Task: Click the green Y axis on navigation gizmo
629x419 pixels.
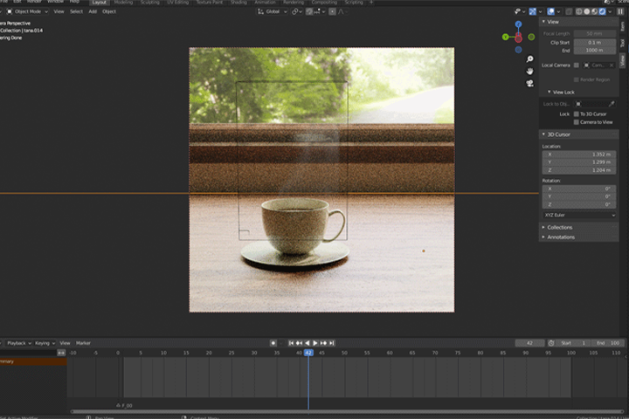Action: [x=506, y=37]
